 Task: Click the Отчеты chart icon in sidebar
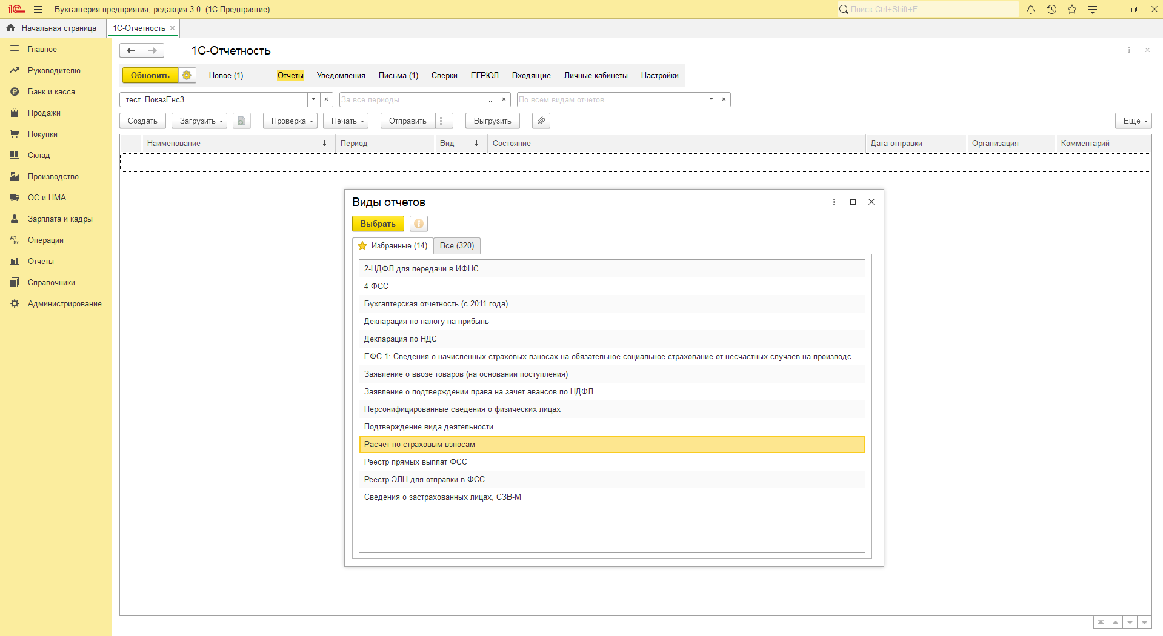15,261
